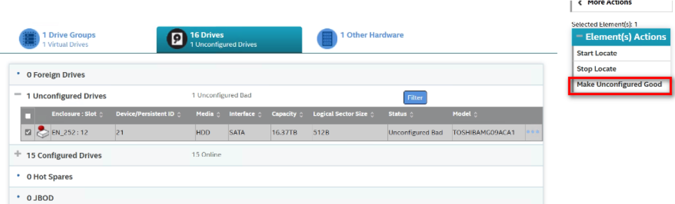Viewport: 675px width, 204px height.
Task: Click the Other Hardware server icon
Action: pyautogui.click(x=327, y=39)
